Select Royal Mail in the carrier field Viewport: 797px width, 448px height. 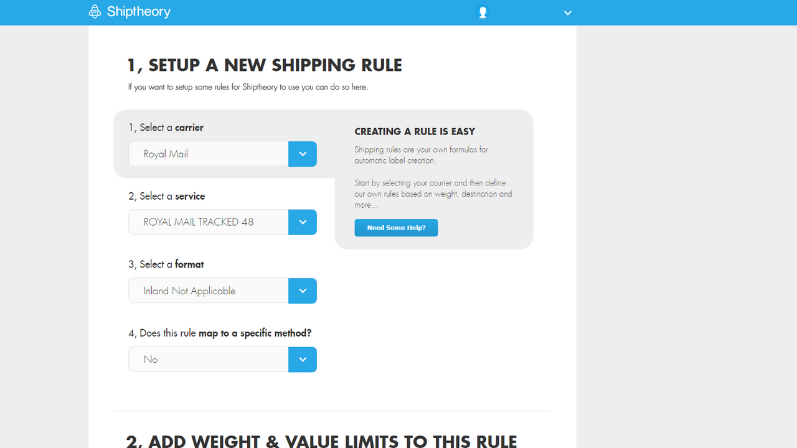208,154
